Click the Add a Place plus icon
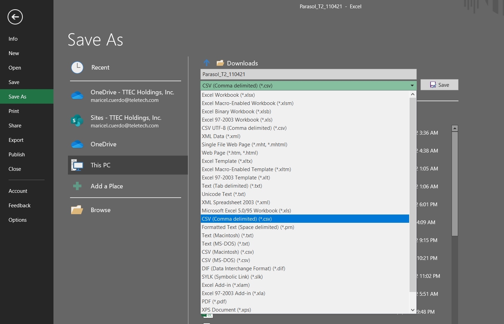This screenshot has height=324, width=504. 77,186
